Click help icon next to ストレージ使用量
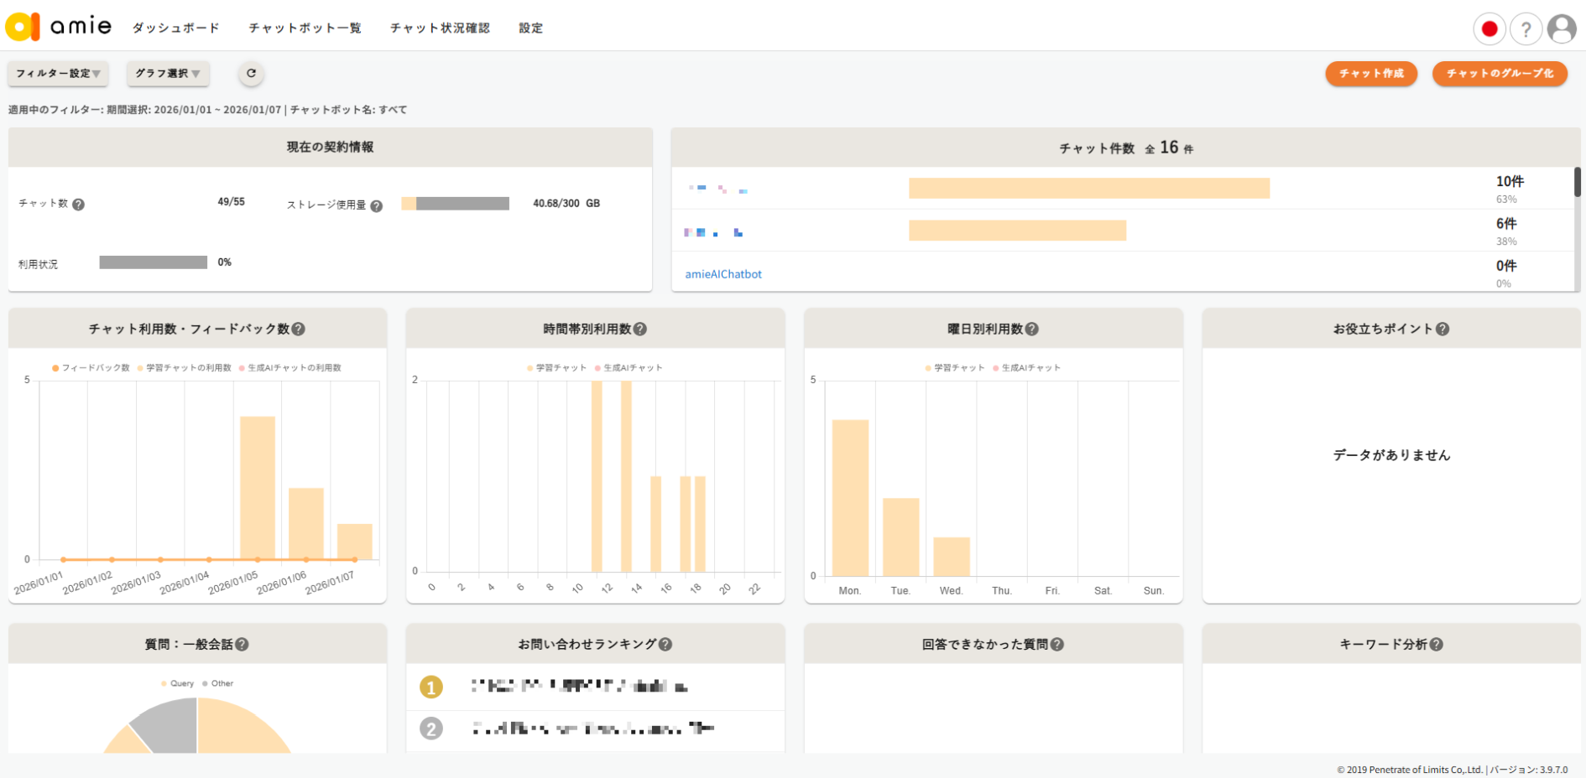Image resolution: width=1586 pixels, height=778 pixels. (376, 205)
